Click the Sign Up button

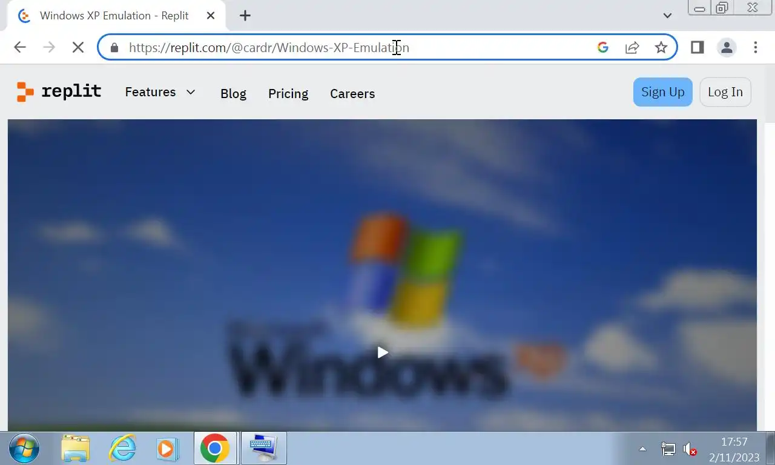tap(663, 92)
